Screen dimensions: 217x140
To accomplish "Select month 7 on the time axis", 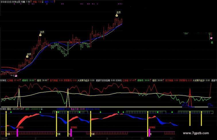I will point(36,139).
